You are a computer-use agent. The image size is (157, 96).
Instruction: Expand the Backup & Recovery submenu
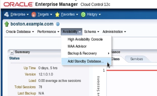point(86,53)
